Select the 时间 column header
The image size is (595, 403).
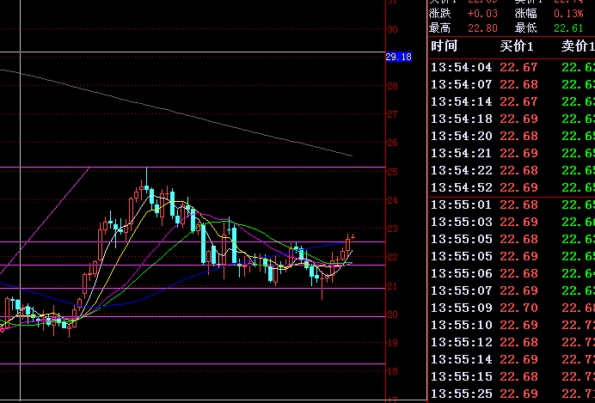pos(444,46)
